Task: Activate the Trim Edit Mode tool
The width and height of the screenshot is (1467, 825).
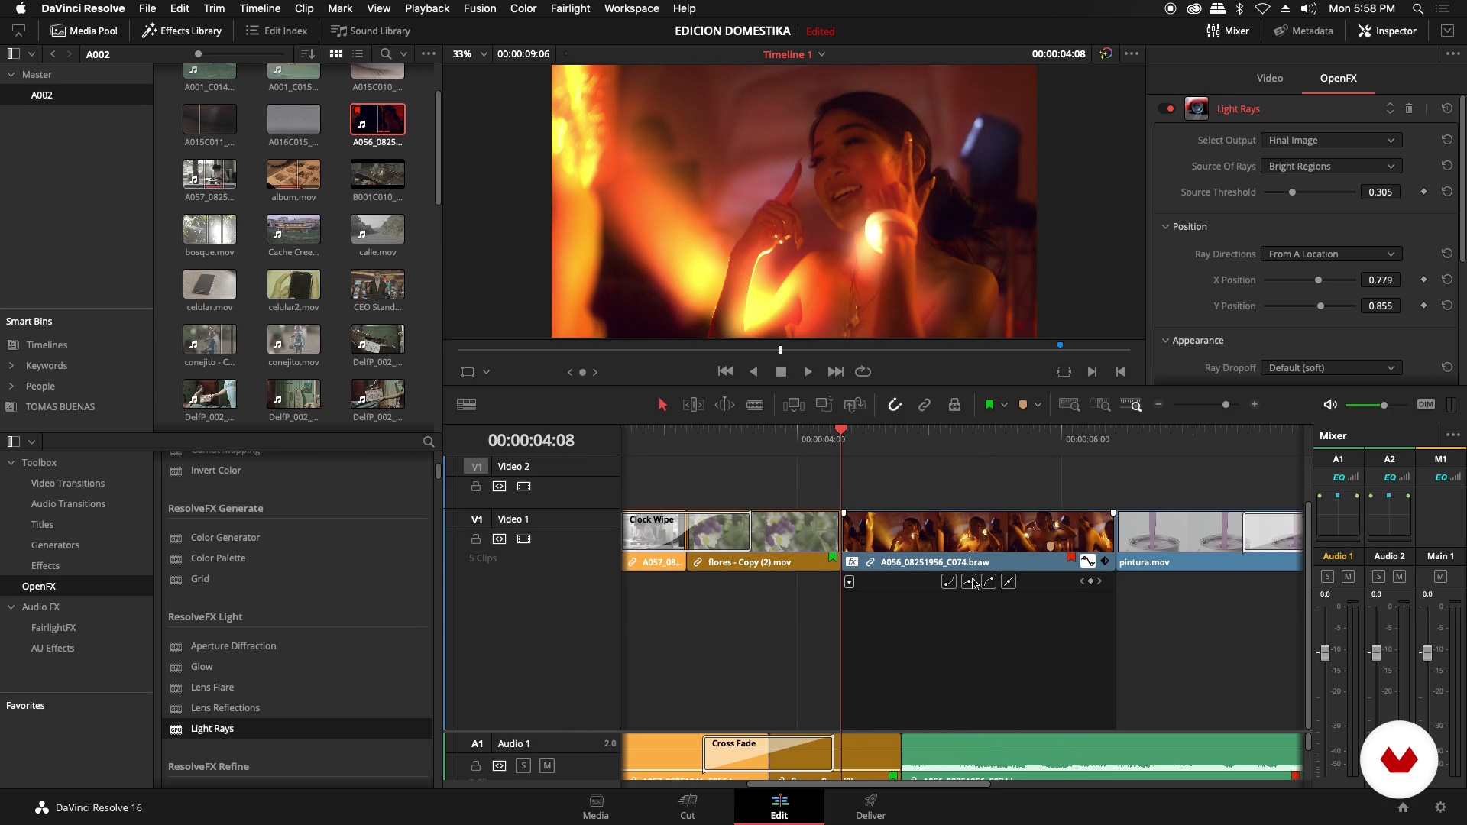Action: point(693,405)
